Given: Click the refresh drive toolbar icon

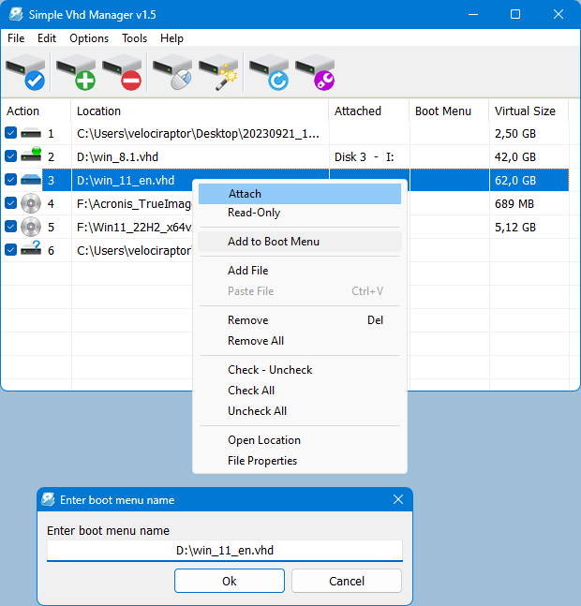Looking at the screenshot, I should [269, 72].
